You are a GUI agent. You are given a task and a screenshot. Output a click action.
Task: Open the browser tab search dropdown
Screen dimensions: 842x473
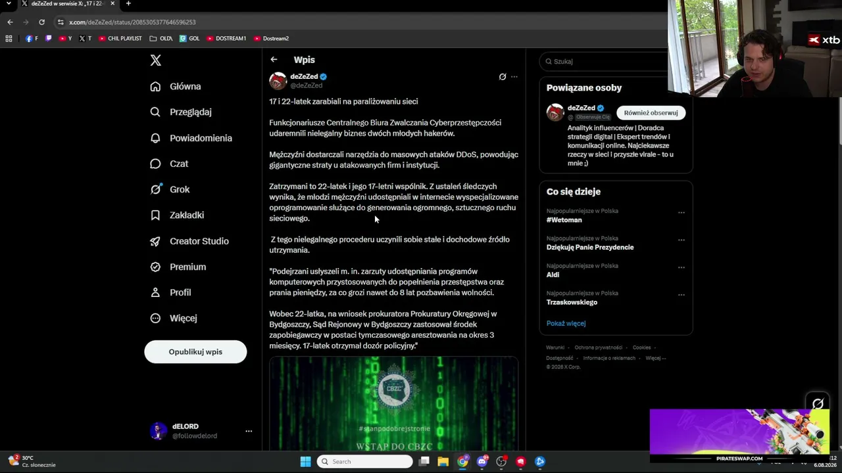9,4
